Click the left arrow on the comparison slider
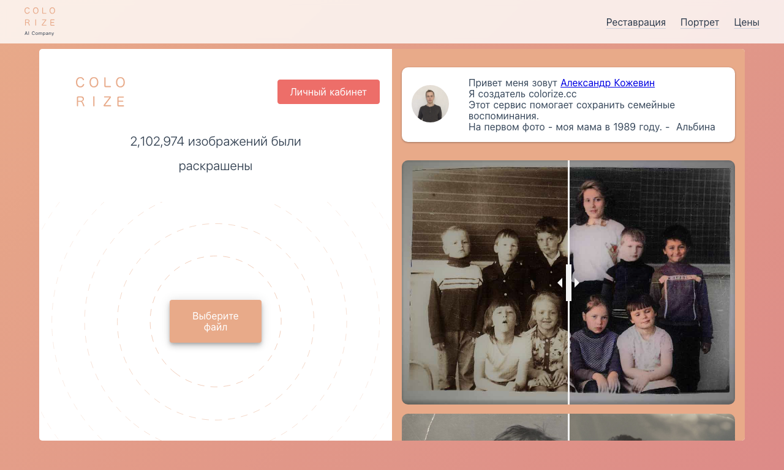This screenshot has height=470, width=784. click(x=560, y=283)
